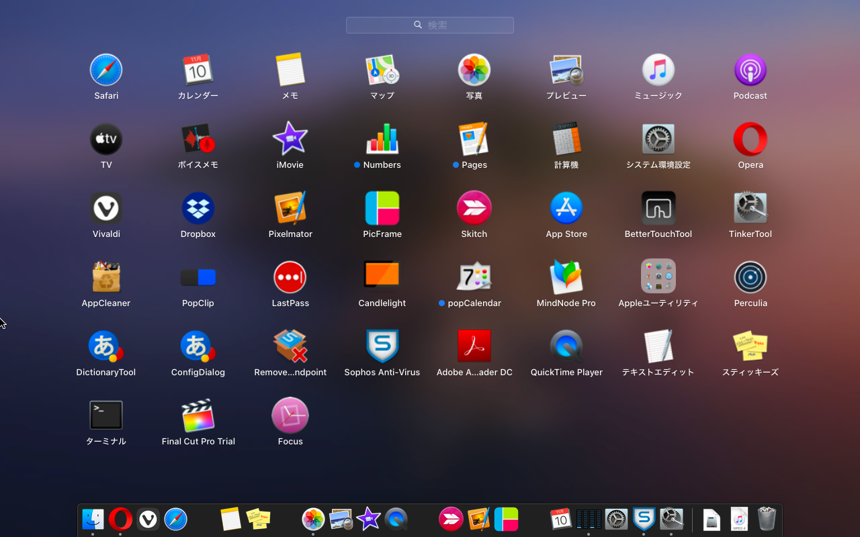The image size is (860, 537).
Task: Open スティッキーズ from the Launchpad grid
Action: pos(750,346)
